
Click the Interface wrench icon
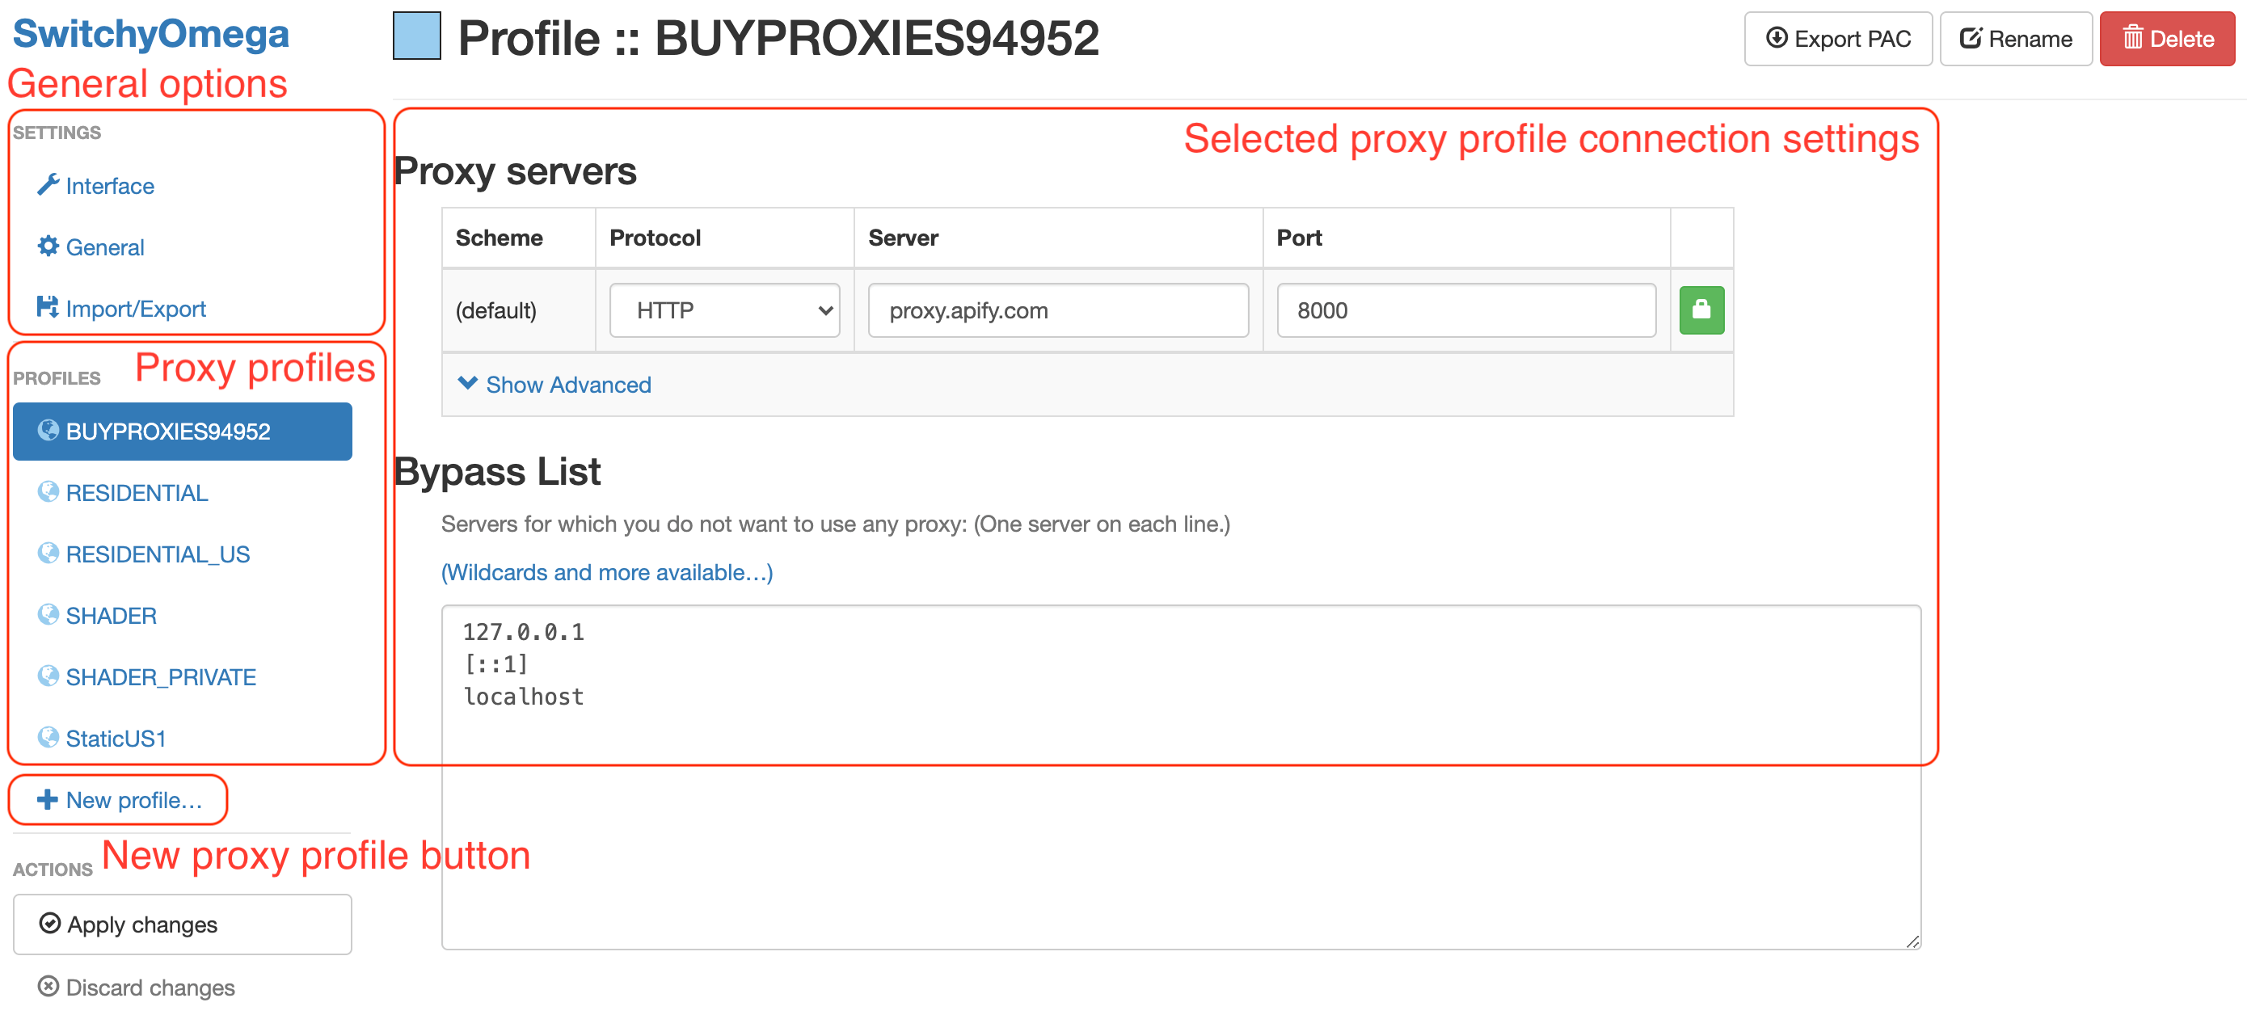[x=43, y=187]
